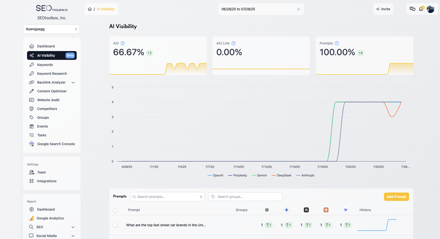Viewport: 440px width, 239px height.
Task: Click the help icon beside AIO Link
Action: click(x=234, y=43)
